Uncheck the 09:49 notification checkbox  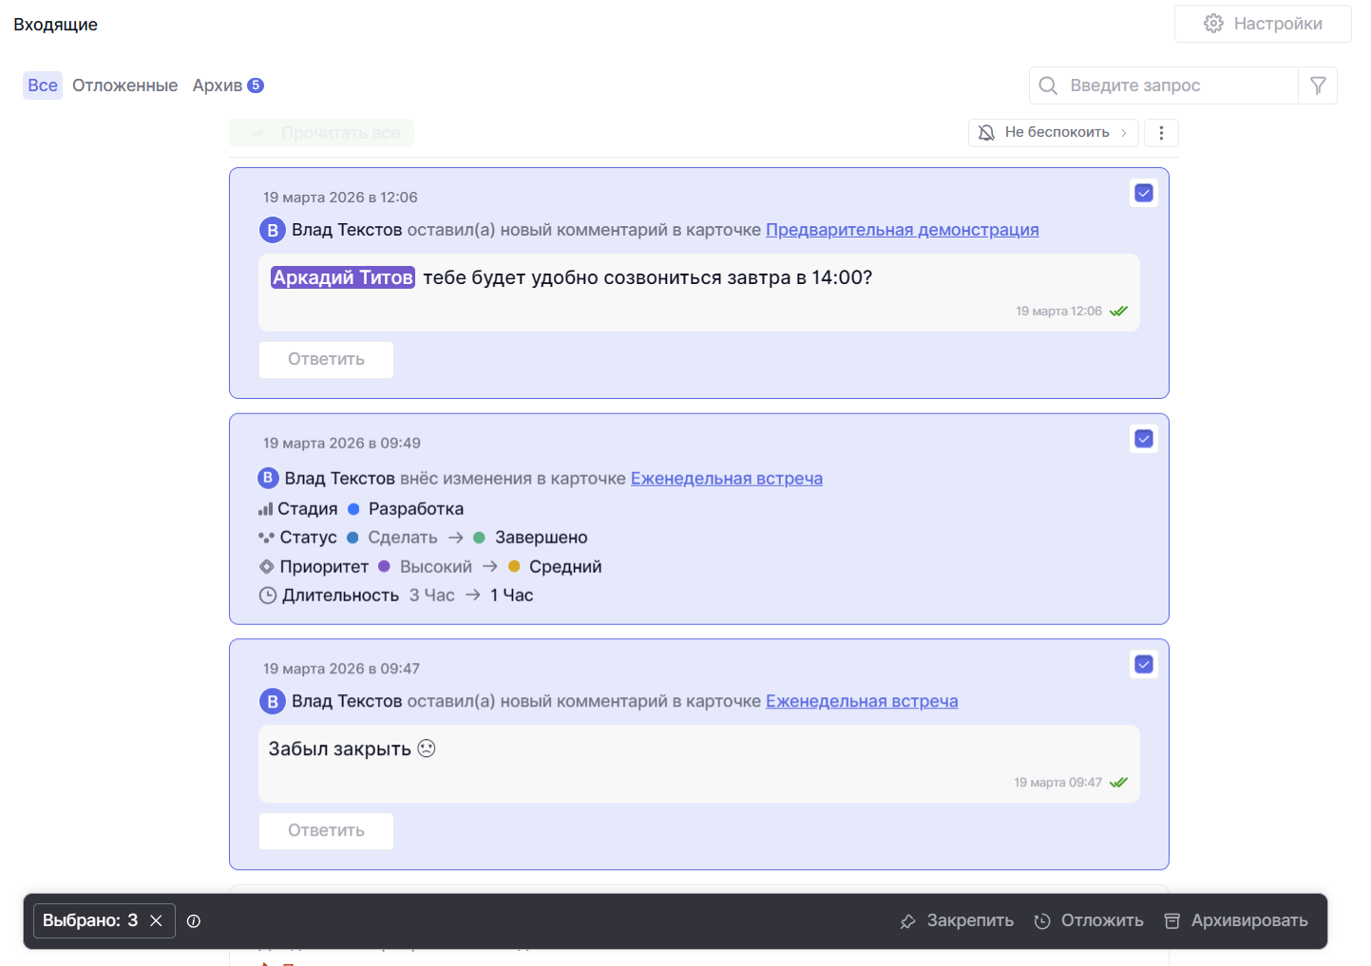(1144, 439)
